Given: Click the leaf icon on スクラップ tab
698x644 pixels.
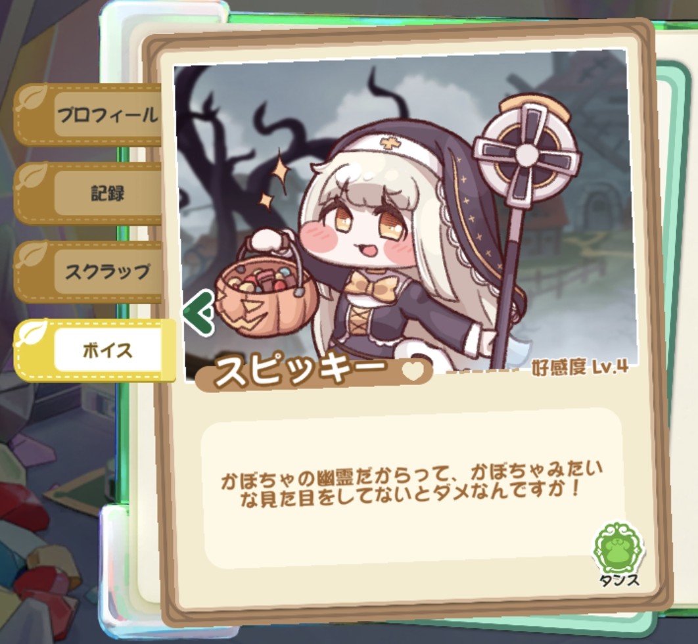Looking at the screenshot, I should (32, 255).
